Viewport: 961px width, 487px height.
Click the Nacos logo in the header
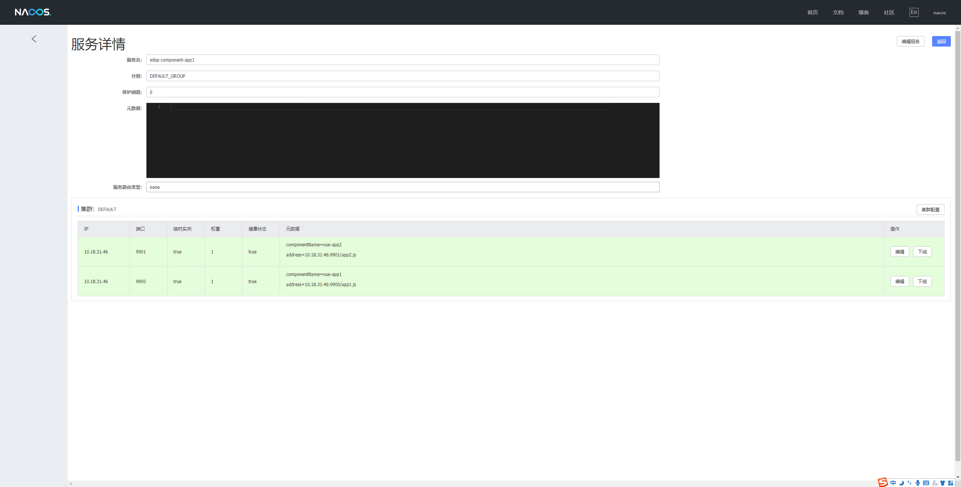tap(33, 12)
